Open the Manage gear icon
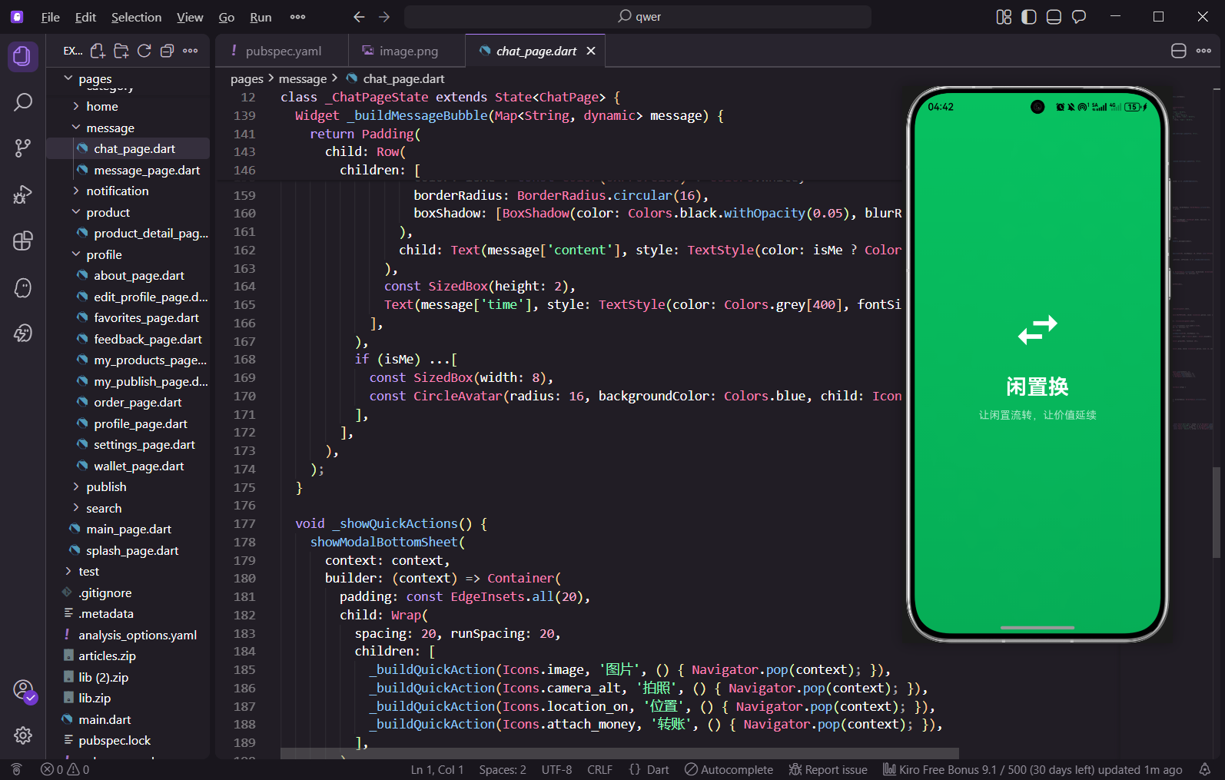1225x780 pixels. click(23, 735)
